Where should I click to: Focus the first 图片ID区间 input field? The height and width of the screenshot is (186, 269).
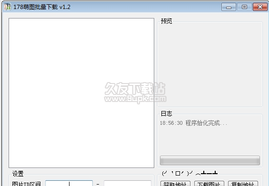(x=69, y=183)
